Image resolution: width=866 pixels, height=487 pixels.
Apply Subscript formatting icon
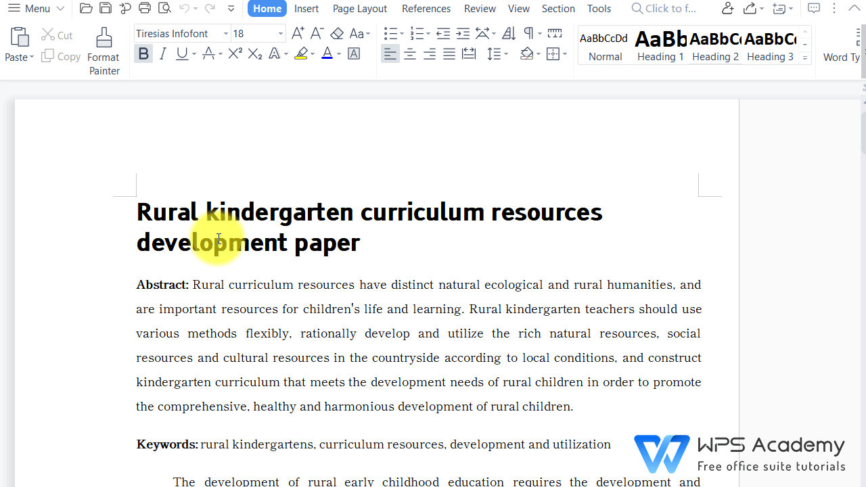coord(255,54)
